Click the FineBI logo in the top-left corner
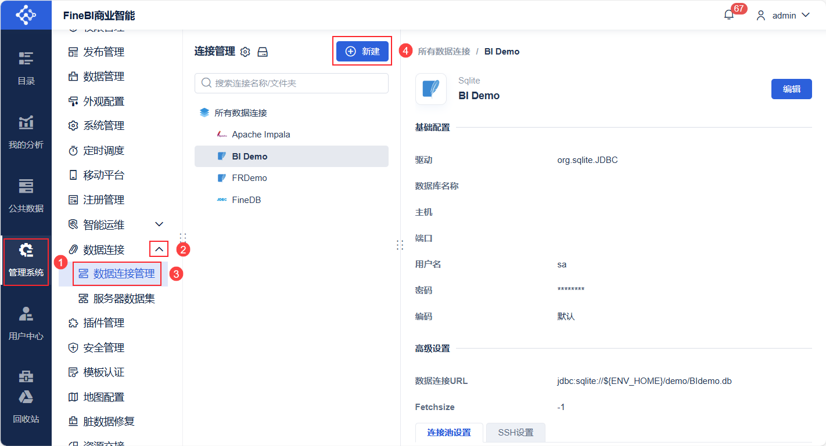 [x=26, y=14]
